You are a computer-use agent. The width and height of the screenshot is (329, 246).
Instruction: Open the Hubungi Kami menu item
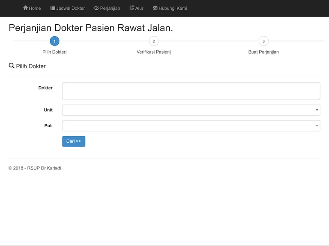170,8
